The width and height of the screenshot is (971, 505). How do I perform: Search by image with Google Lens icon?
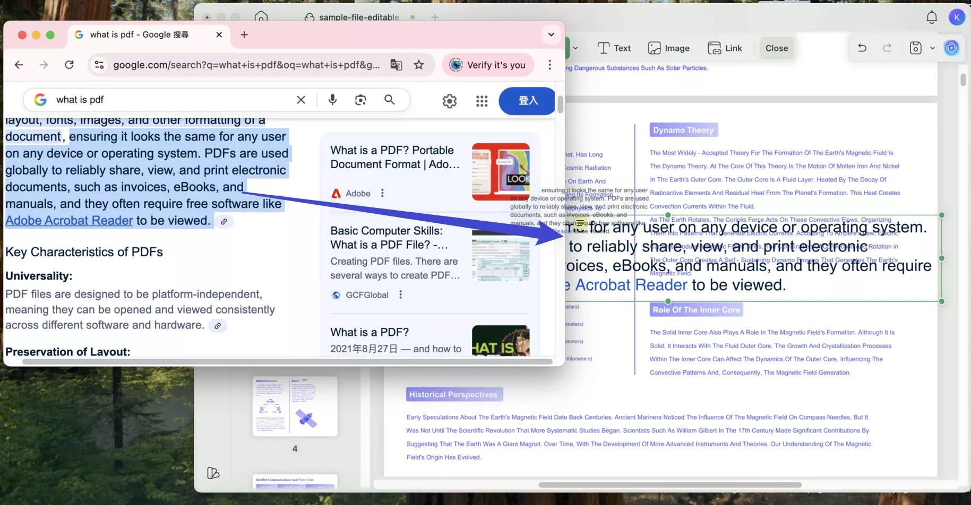(x=361, y=100)
